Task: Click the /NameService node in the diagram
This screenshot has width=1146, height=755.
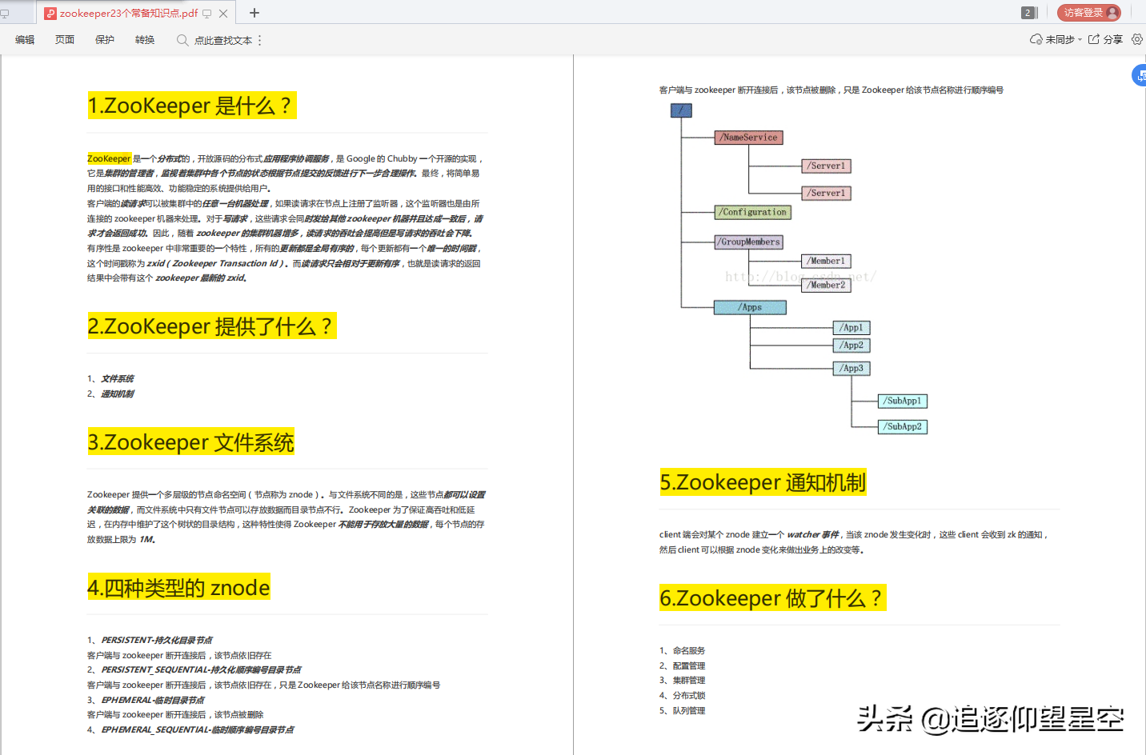Action: pos(748,138)
